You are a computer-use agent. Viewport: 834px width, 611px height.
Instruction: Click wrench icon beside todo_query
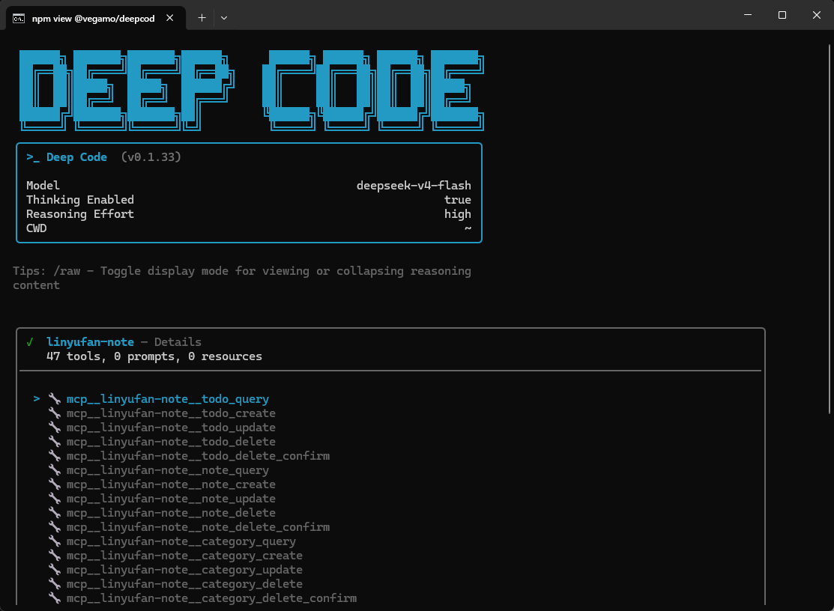54,398
